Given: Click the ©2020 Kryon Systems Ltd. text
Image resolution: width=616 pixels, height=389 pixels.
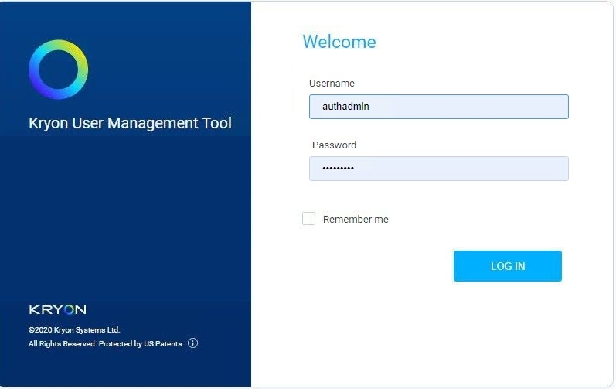Looking at the screenshot, I should pyautogui.click(x=74, y=329).
